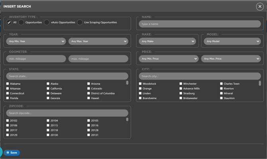
Task: Check the 20116 zipcode checkbox
Action: click(x=88, y=125)
